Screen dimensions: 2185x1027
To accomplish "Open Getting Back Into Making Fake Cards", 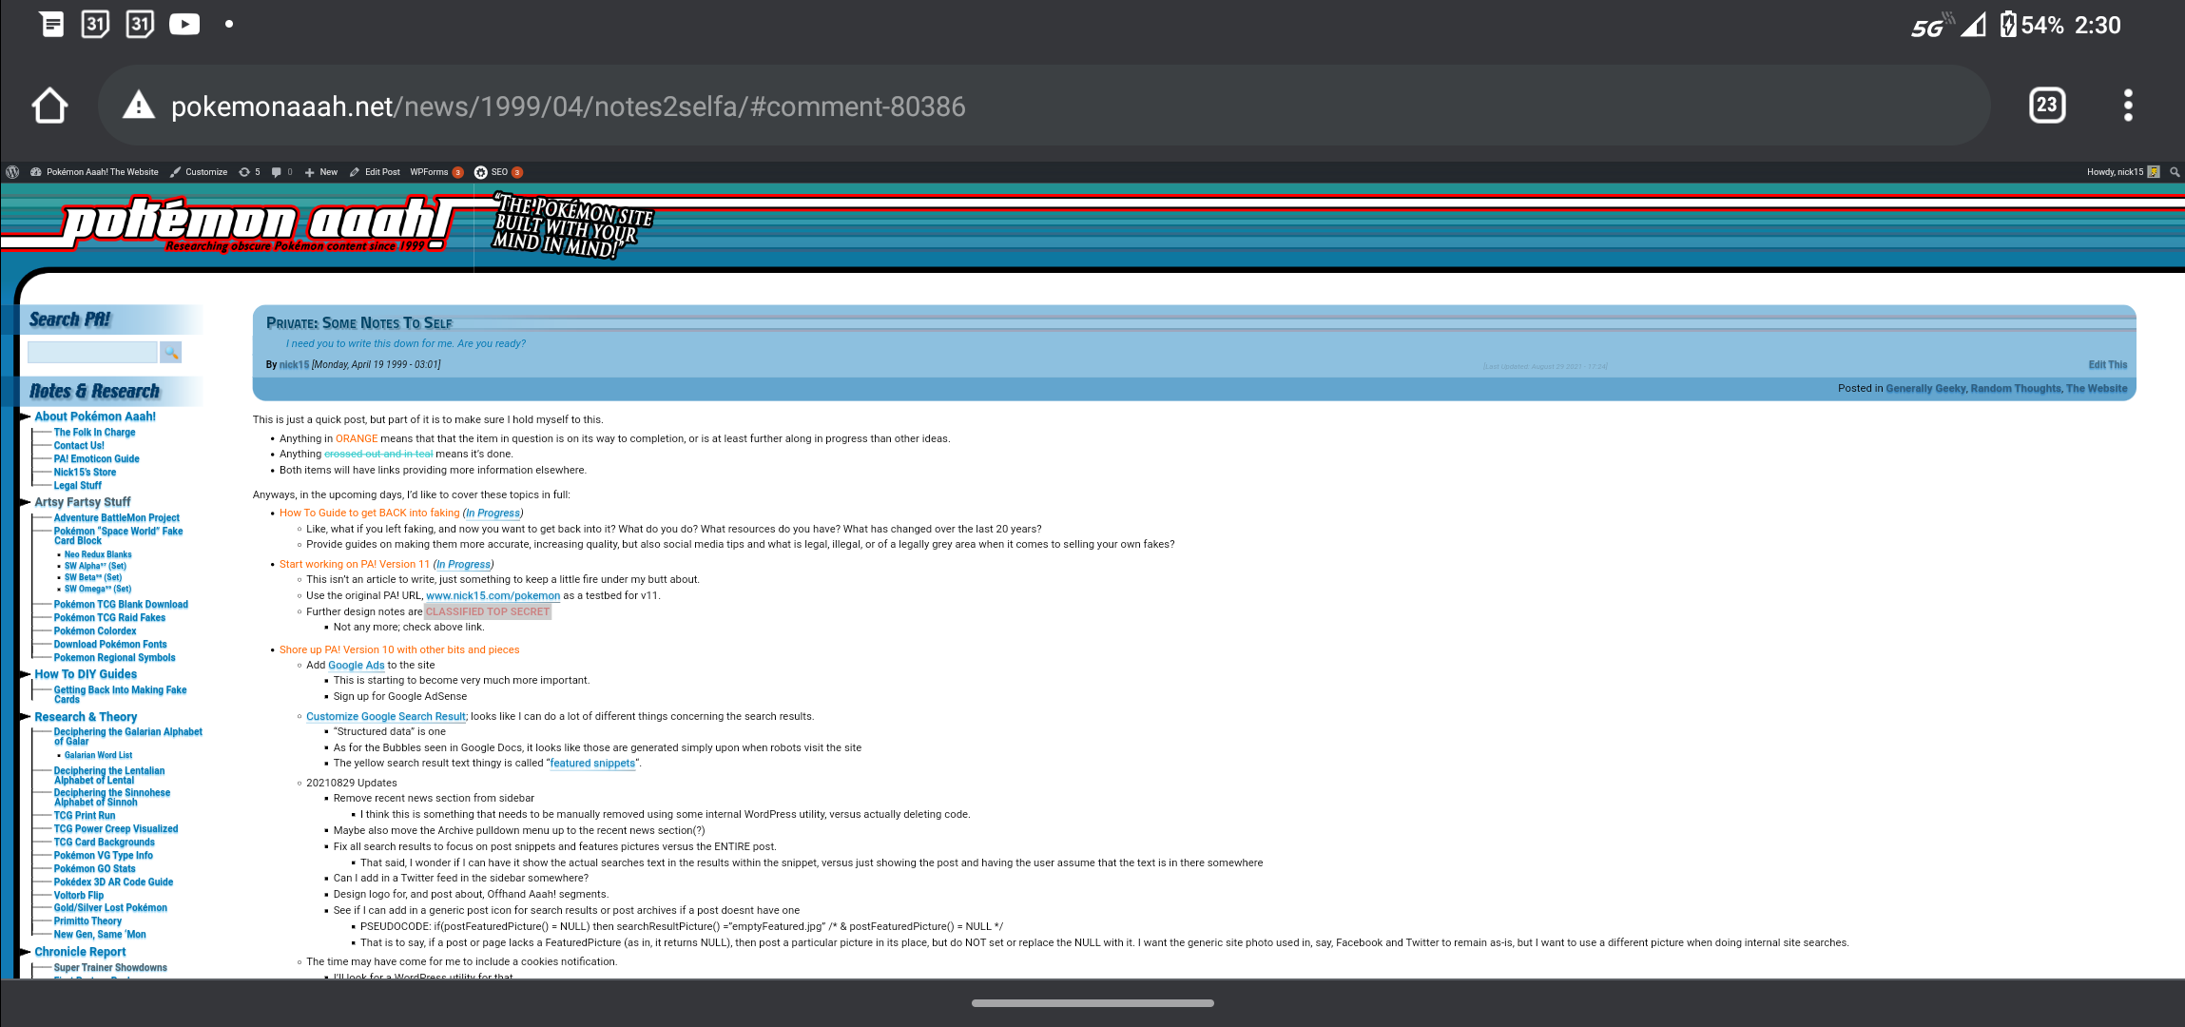I will point(120,695).
